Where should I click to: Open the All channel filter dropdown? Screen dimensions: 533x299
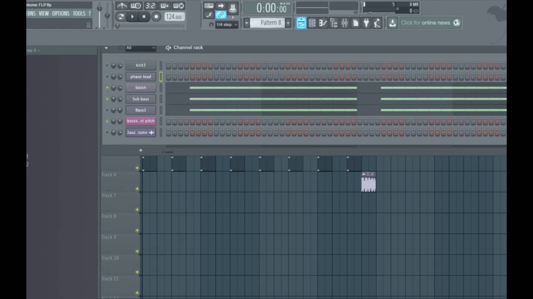pos(141,48)
